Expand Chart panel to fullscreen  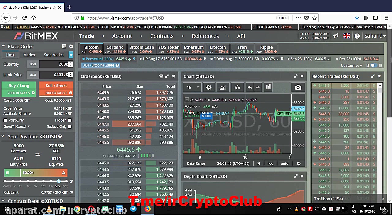click(x=296, y=76)
